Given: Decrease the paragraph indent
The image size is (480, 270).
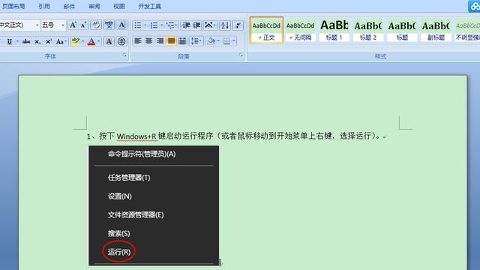Looking at the screenshot, I should pos(186,25).
